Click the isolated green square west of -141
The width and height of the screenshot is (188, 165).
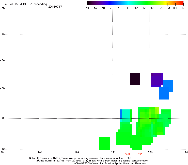coord(105,143)
